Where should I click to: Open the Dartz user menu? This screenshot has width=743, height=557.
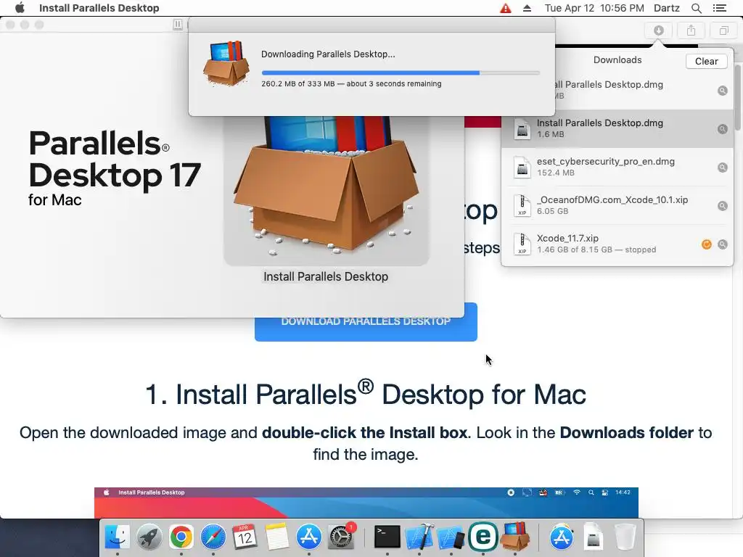(x=666, y=8)
